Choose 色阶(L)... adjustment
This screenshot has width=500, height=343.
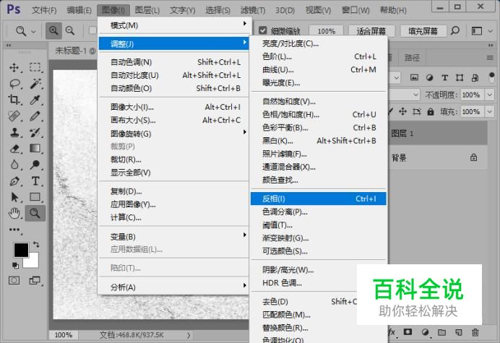tap(318, 57)
